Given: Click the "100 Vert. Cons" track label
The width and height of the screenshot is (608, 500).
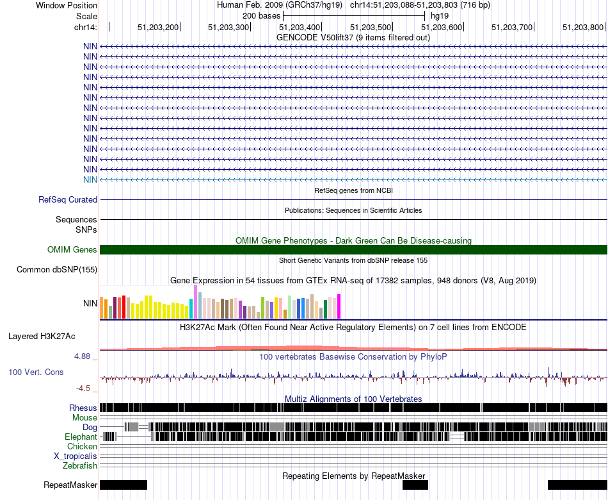Looking at the screenshot, I should [x=36, y=372].
